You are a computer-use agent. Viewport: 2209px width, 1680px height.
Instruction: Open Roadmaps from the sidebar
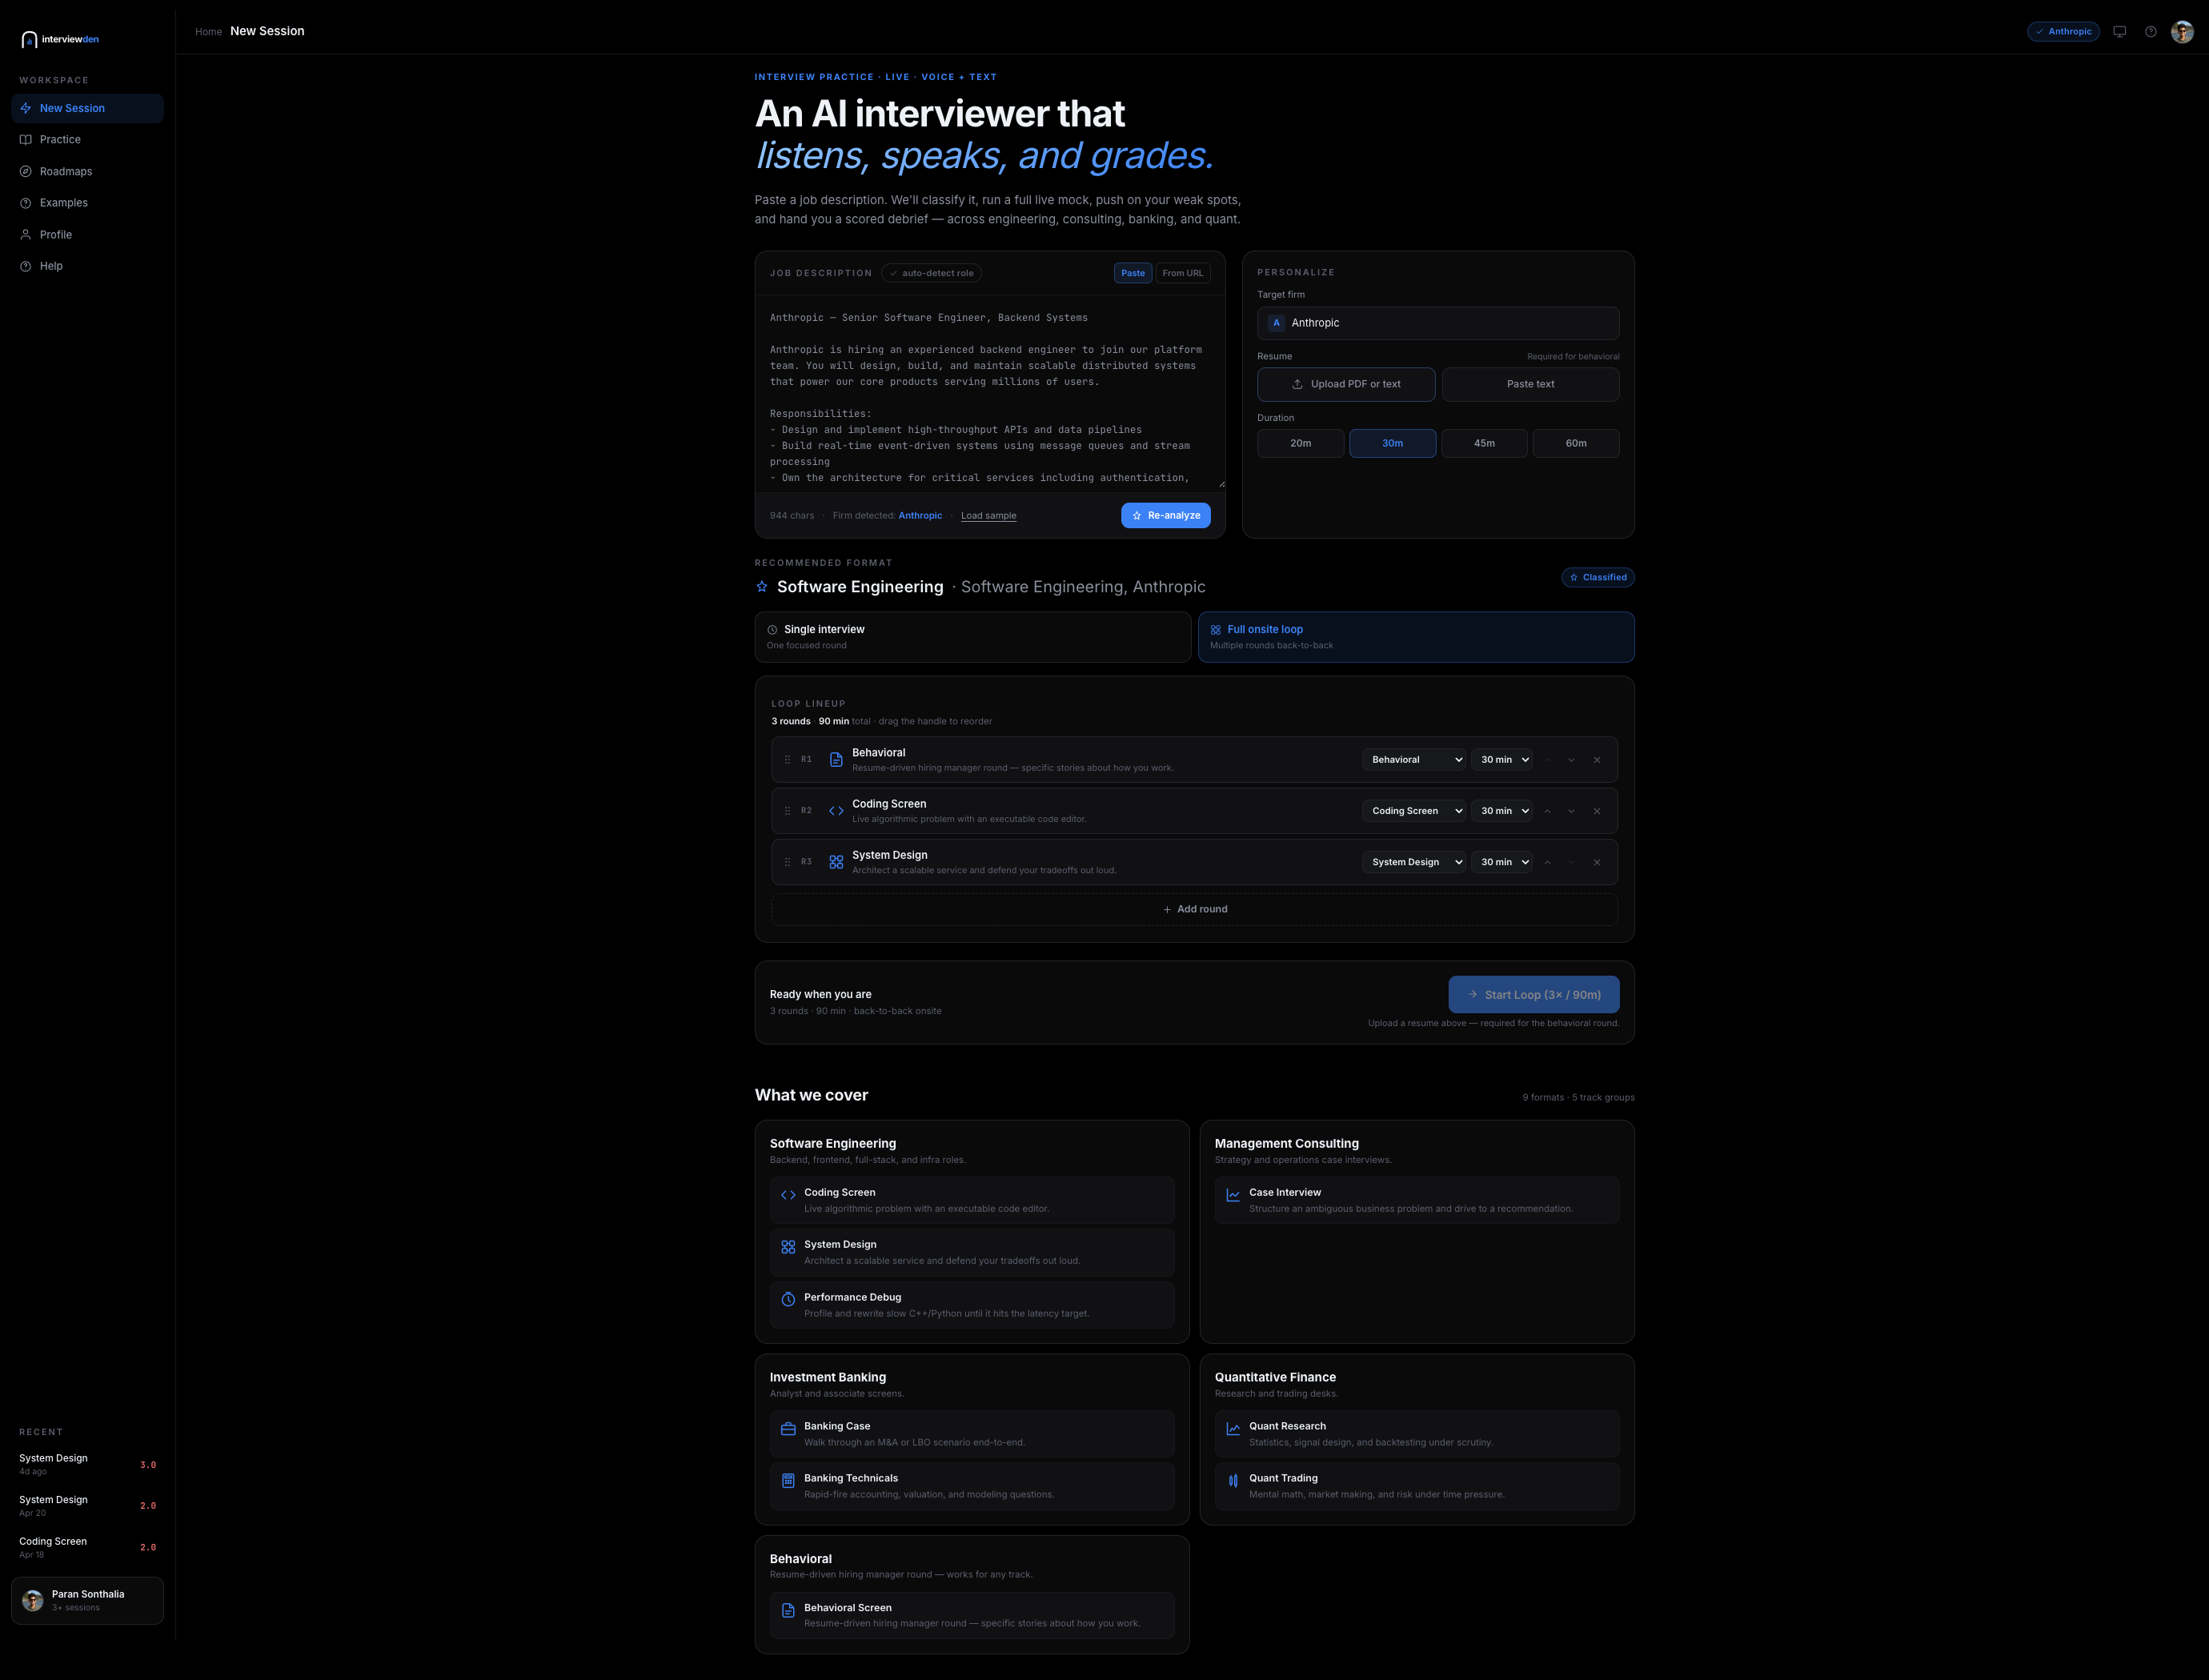click(66, 171)
